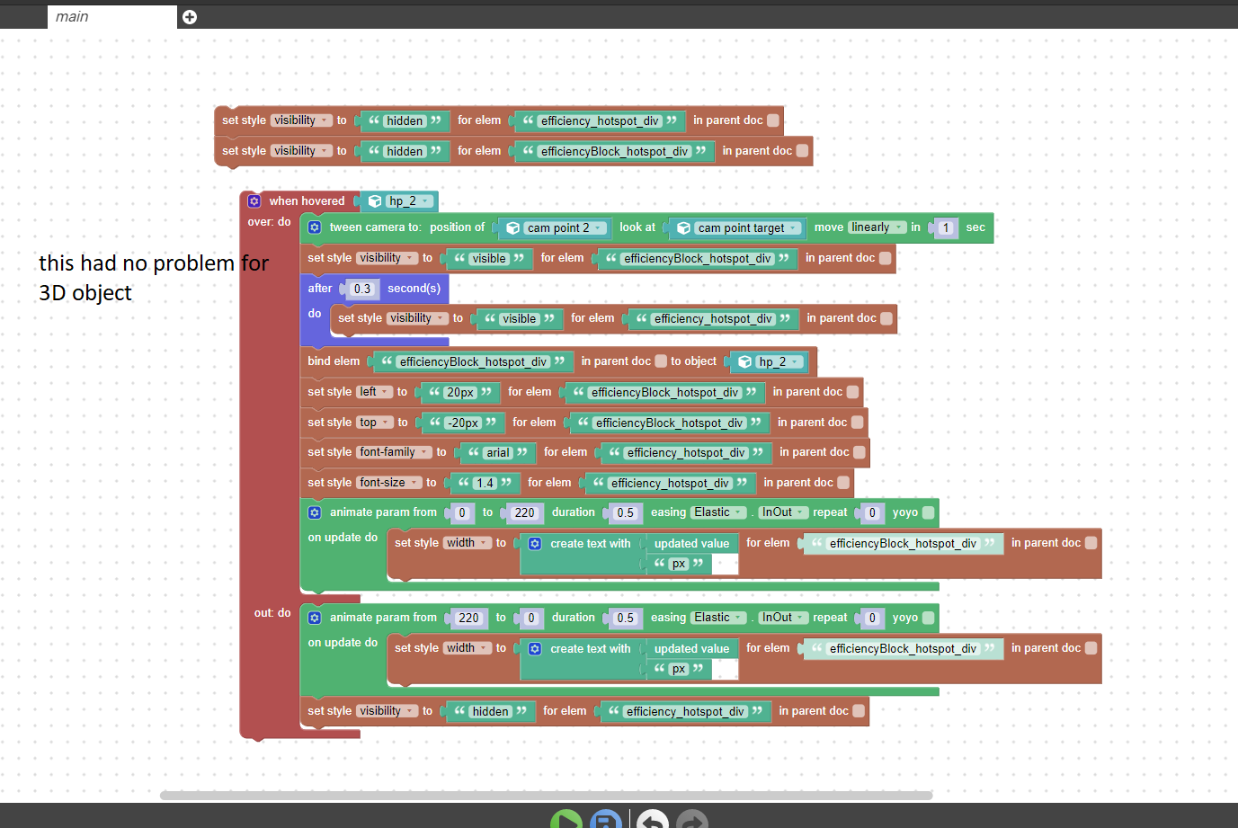This screenshot has width=1238, height=828.
Task: Toggle 'in parent doc' checkbox in bind elem block
Action: [661, 361]
